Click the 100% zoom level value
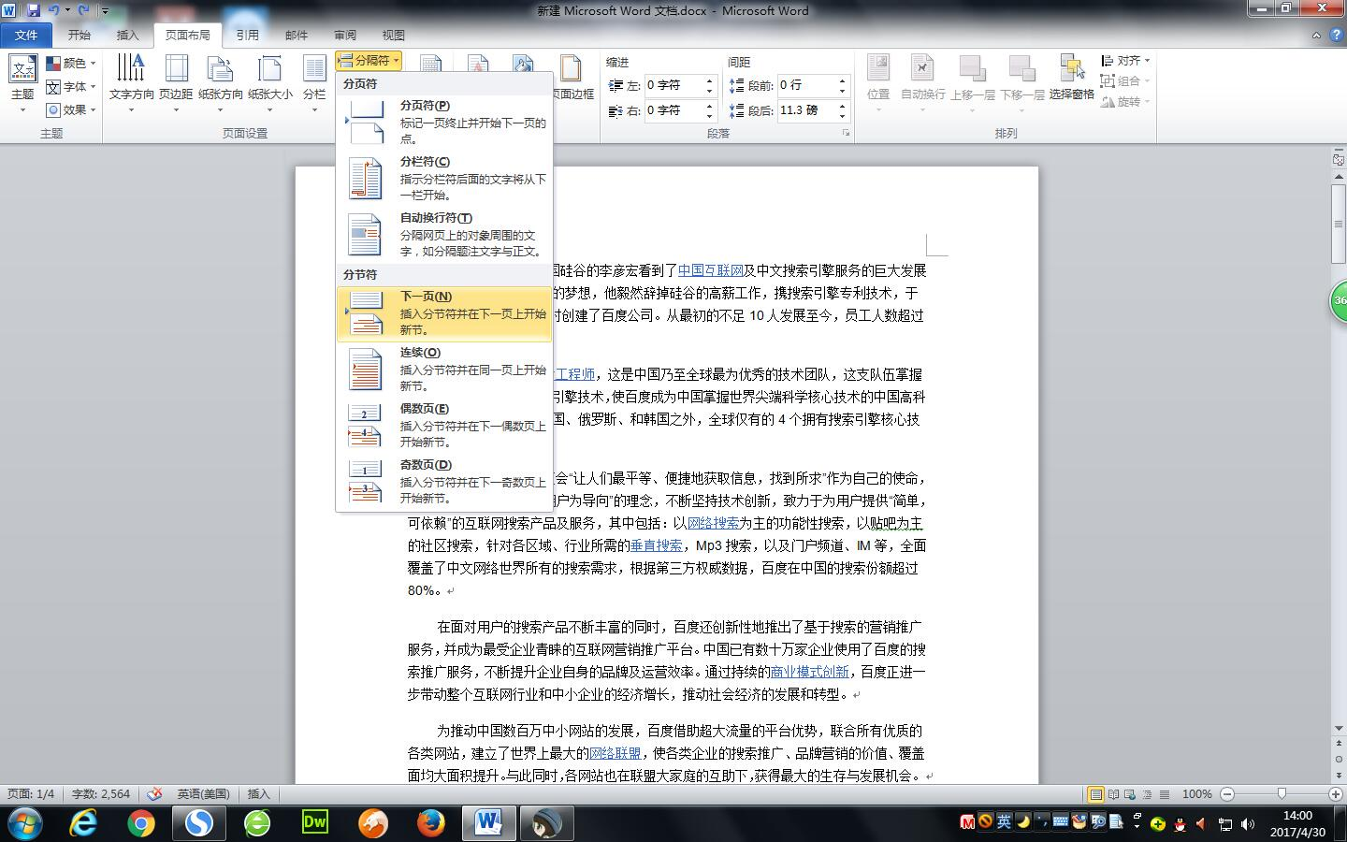Image resolution: width=1347 pixels, height=842 pixels. click(x=1196, y=793)
